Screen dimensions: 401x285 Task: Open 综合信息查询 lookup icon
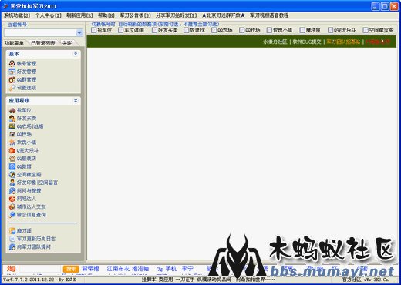(12, 215)
